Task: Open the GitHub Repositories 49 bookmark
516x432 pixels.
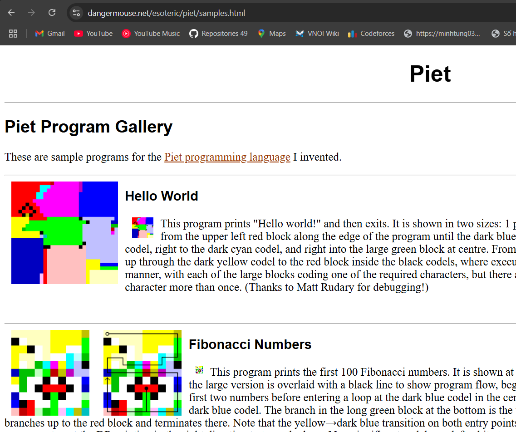Action: [x=219, y=34]
